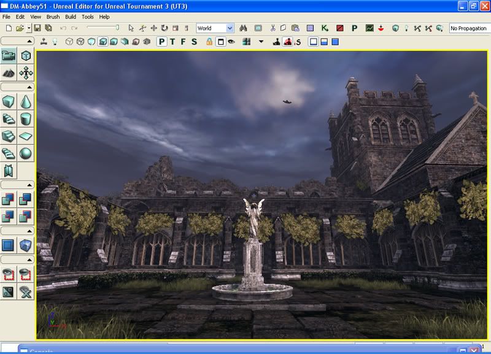
Task: Select the Camera mode tool
Action: click(x=9, y=56)
